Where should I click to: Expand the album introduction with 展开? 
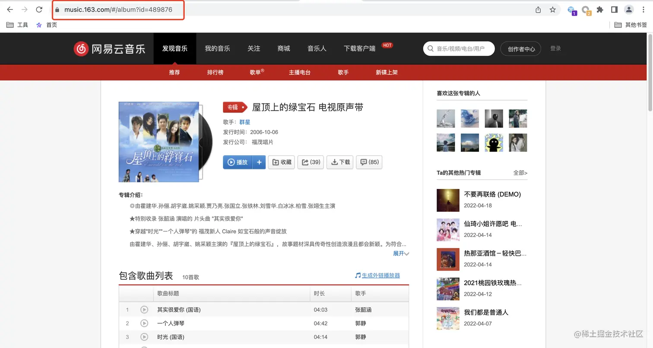tap(401, 253)
